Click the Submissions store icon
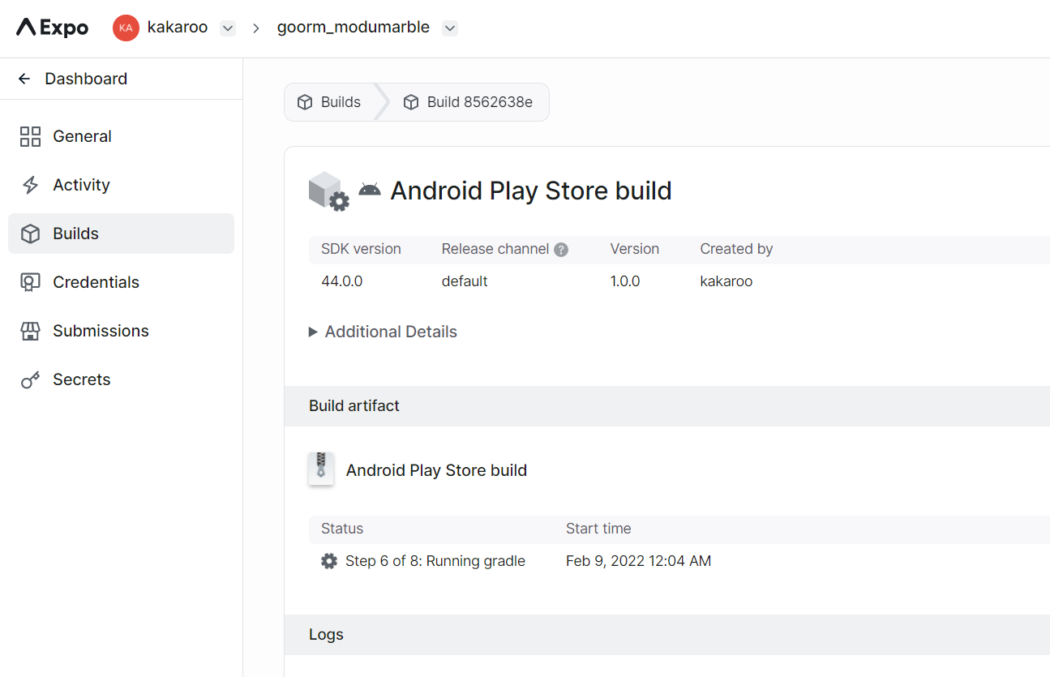 click(x=30, y=331)
